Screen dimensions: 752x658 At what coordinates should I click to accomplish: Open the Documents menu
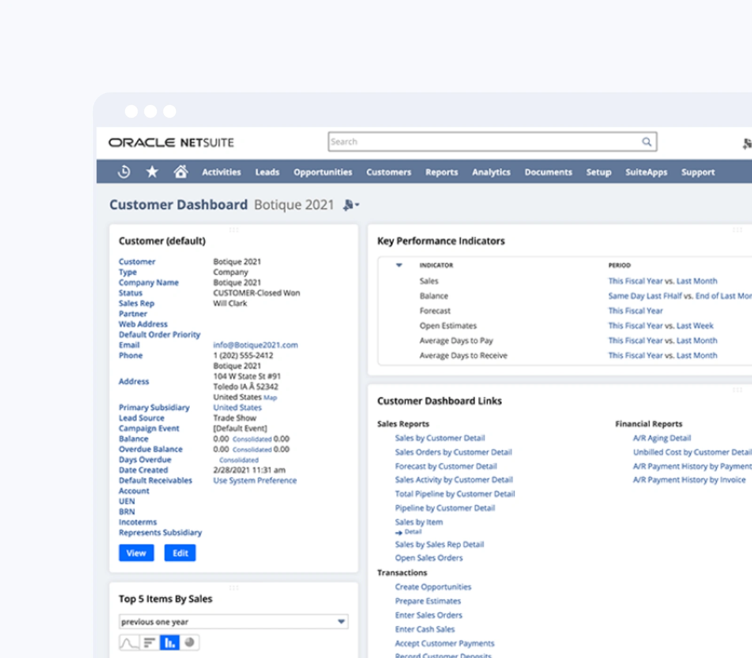coord(548,172)
